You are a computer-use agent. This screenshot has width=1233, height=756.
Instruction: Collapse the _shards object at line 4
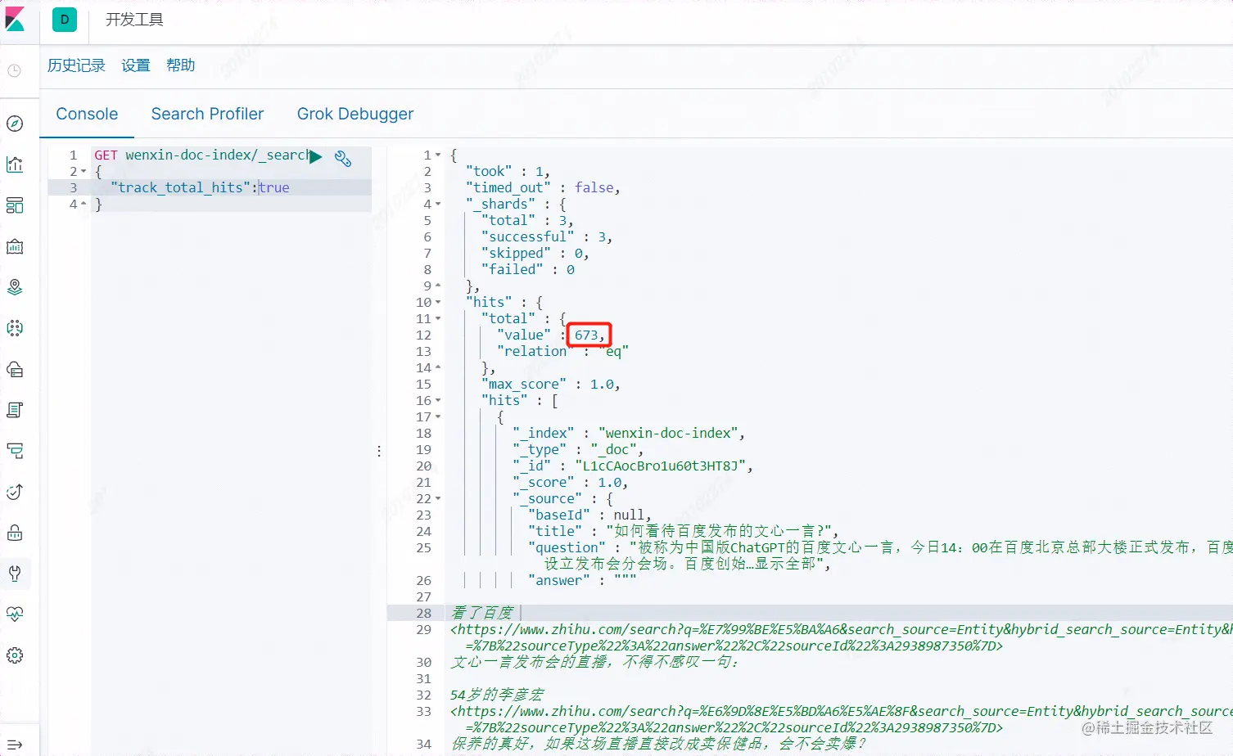click(x=438, y=205)
